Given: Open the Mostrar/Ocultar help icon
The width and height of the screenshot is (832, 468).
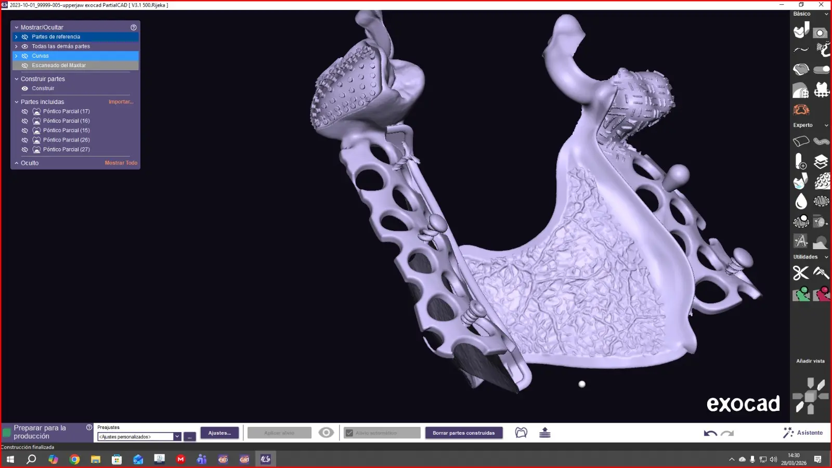Looking at the screenshot, I should pos(134,28).
